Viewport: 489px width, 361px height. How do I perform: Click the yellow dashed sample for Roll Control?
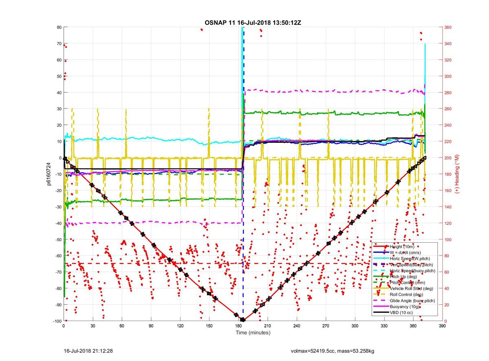pos(381,295)
